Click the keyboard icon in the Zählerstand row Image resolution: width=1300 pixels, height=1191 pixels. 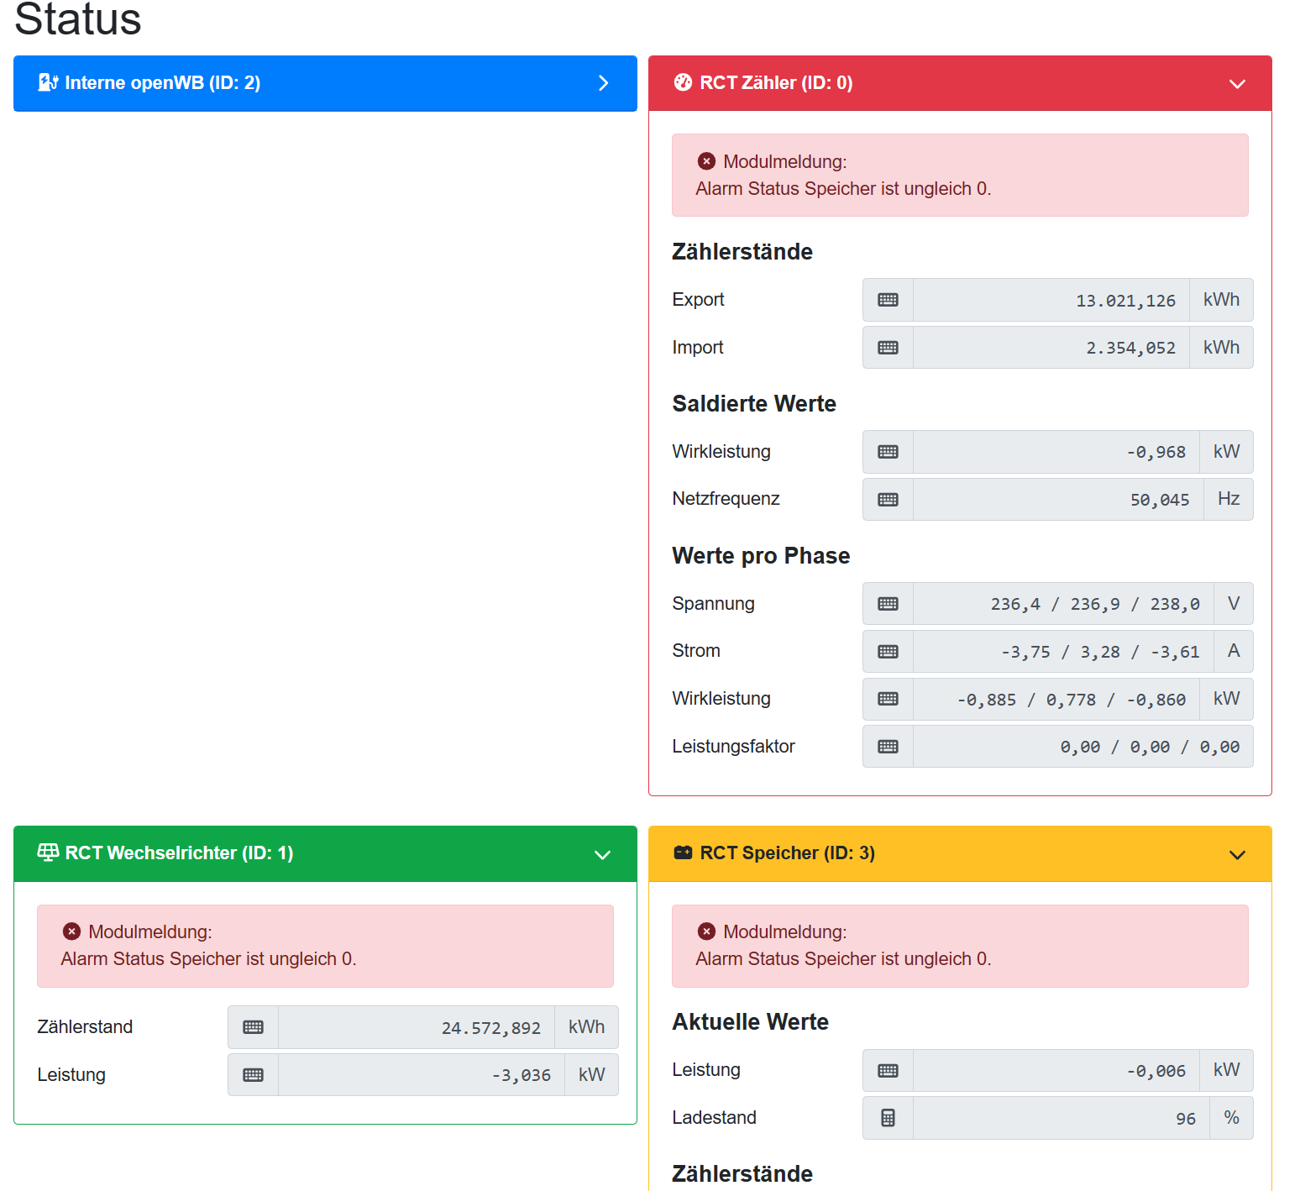(253, 1027)
